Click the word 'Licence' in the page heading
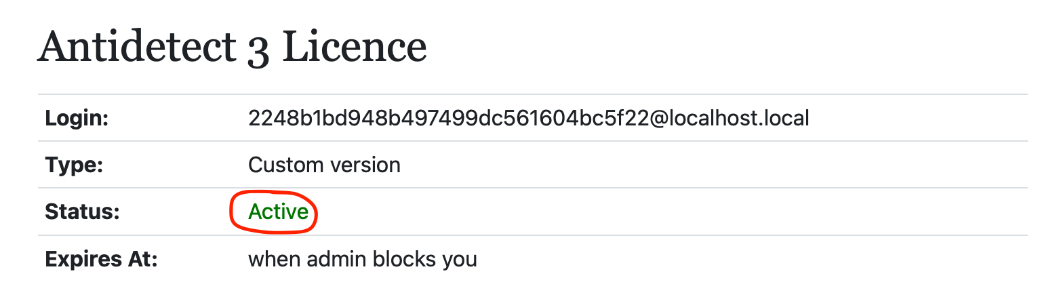Viewport: 1059px width, 299px height. tap(354, 47)
